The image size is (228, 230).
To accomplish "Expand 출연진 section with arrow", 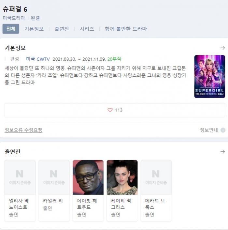I will point(222,152).
